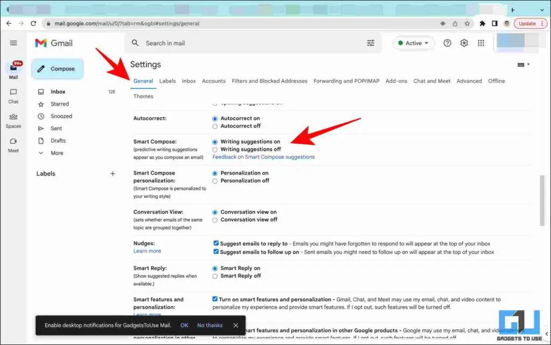This screenshot has height=345, width=551.
Task: Open the Settings gear icon
Action: 464,43
